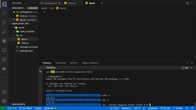This screenshot has height=110, width=196.
Task: Switch to the package.json editor tab
Action: click(51, 3)
